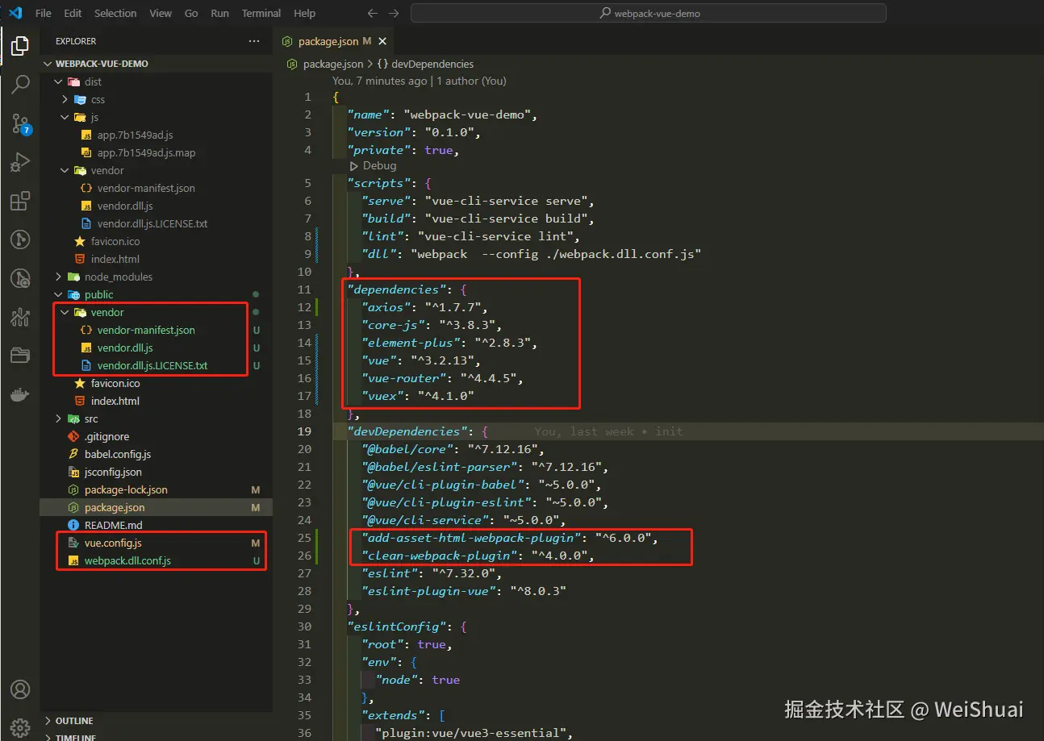
Task: Click the package.json breadcrumb segment
Action: tap(325, 64)
